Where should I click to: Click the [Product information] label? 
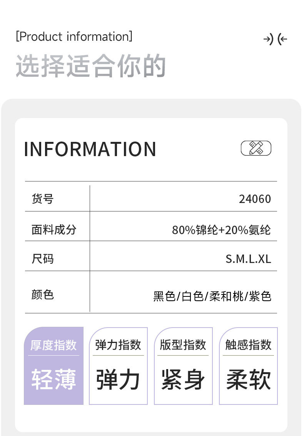(x=74, y=37)
